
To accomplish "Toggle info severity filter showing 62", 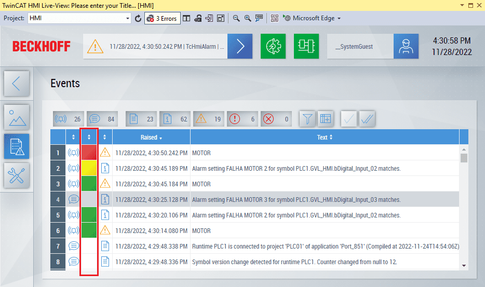I will coord(175,119).
